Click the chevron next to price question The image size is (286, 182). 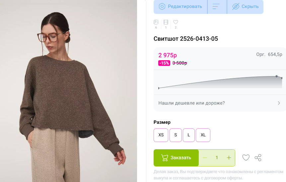279,103
